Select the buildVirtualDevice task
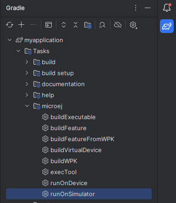 coord(76,150)
